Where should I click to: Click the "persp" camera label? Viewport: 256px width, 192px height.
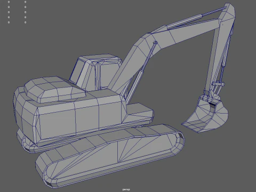(126, 189)
